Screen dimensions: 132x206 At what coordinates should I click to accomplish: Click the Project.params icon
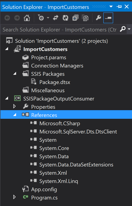point(25,57)
